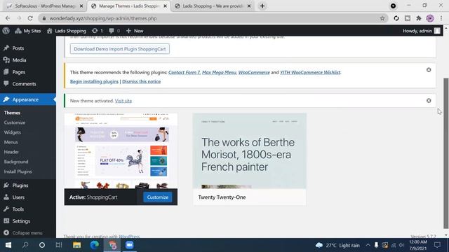Select the ShoppingCart theme screenshot
The image size is (449, 252).
click(x=121, y=151)
